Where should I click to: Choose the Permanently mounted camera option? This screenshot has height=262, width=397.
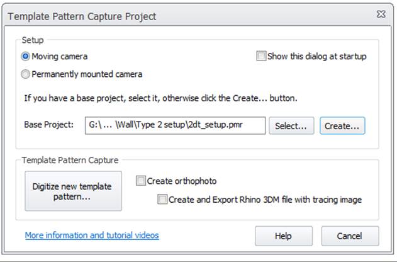[x=25, y=74]
